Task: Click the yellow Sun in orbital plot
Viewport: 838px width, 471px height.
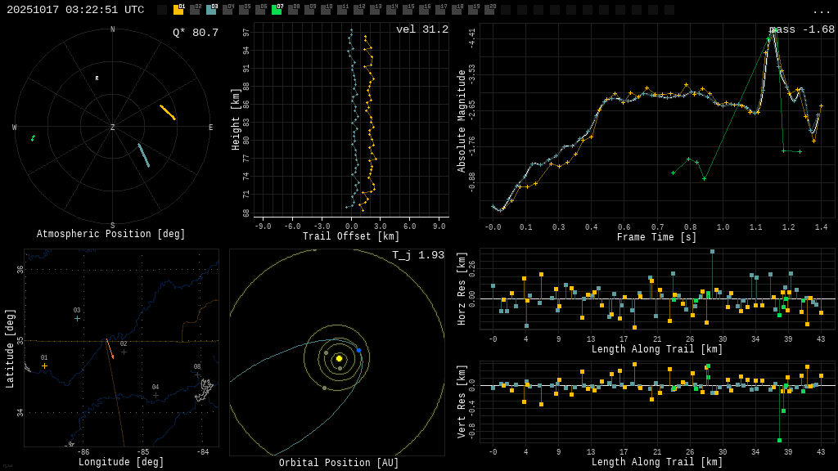Action: 339,358
